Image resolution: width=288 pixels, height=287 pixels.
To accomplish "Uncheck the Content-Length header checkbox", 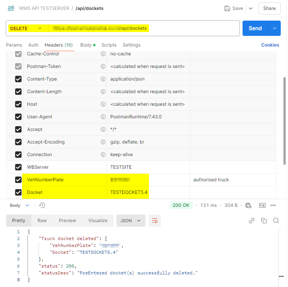I will pyautogui.click(x=18, y=92).
